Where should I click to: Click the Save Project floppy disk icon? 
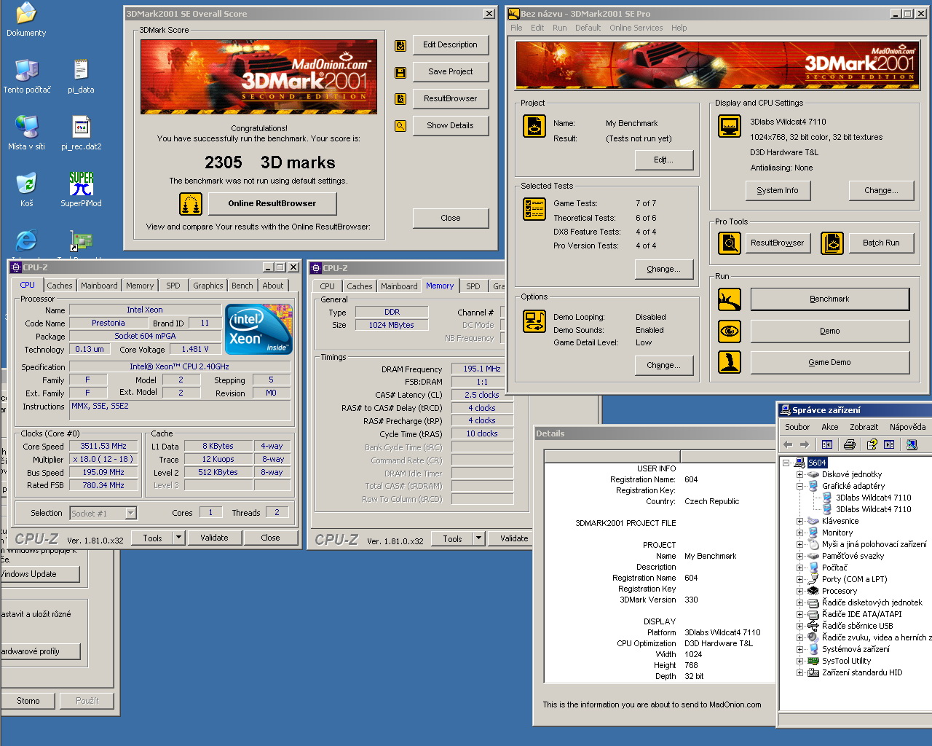coord(400,73)
